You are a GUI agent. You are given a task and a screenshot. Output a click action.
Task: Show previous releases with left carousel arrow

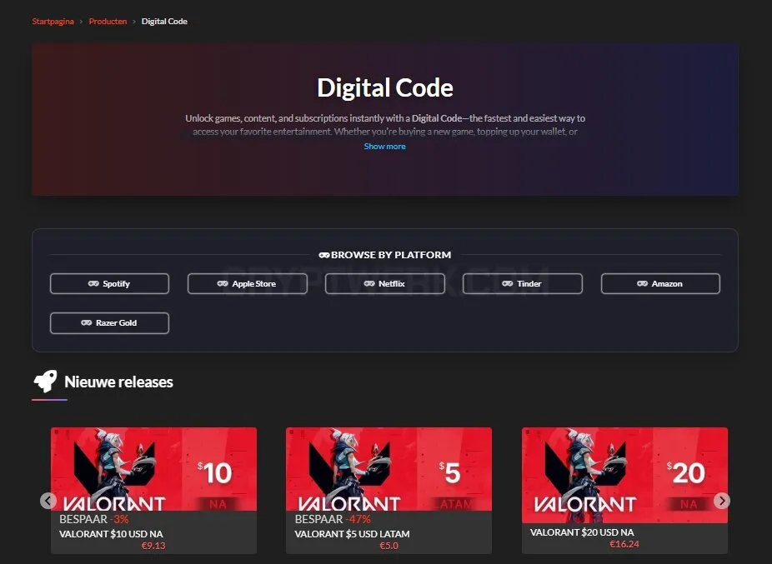(48, 501)
